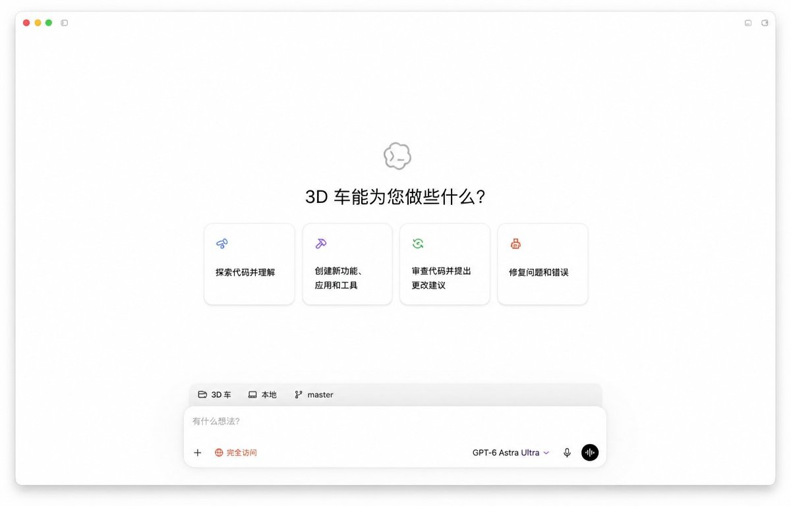The width and height of the screenshot is (791, 506).
Task: Minimize the window with the yellow button
Action: [x=38, y=23]
